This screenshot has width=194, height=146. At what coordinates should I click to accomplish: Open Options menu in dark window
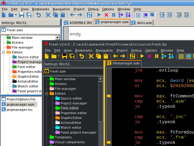pos(151,51)
